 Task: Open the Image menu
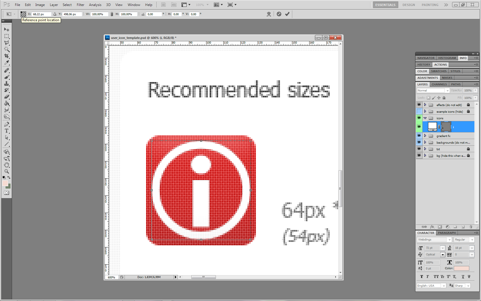40,5
